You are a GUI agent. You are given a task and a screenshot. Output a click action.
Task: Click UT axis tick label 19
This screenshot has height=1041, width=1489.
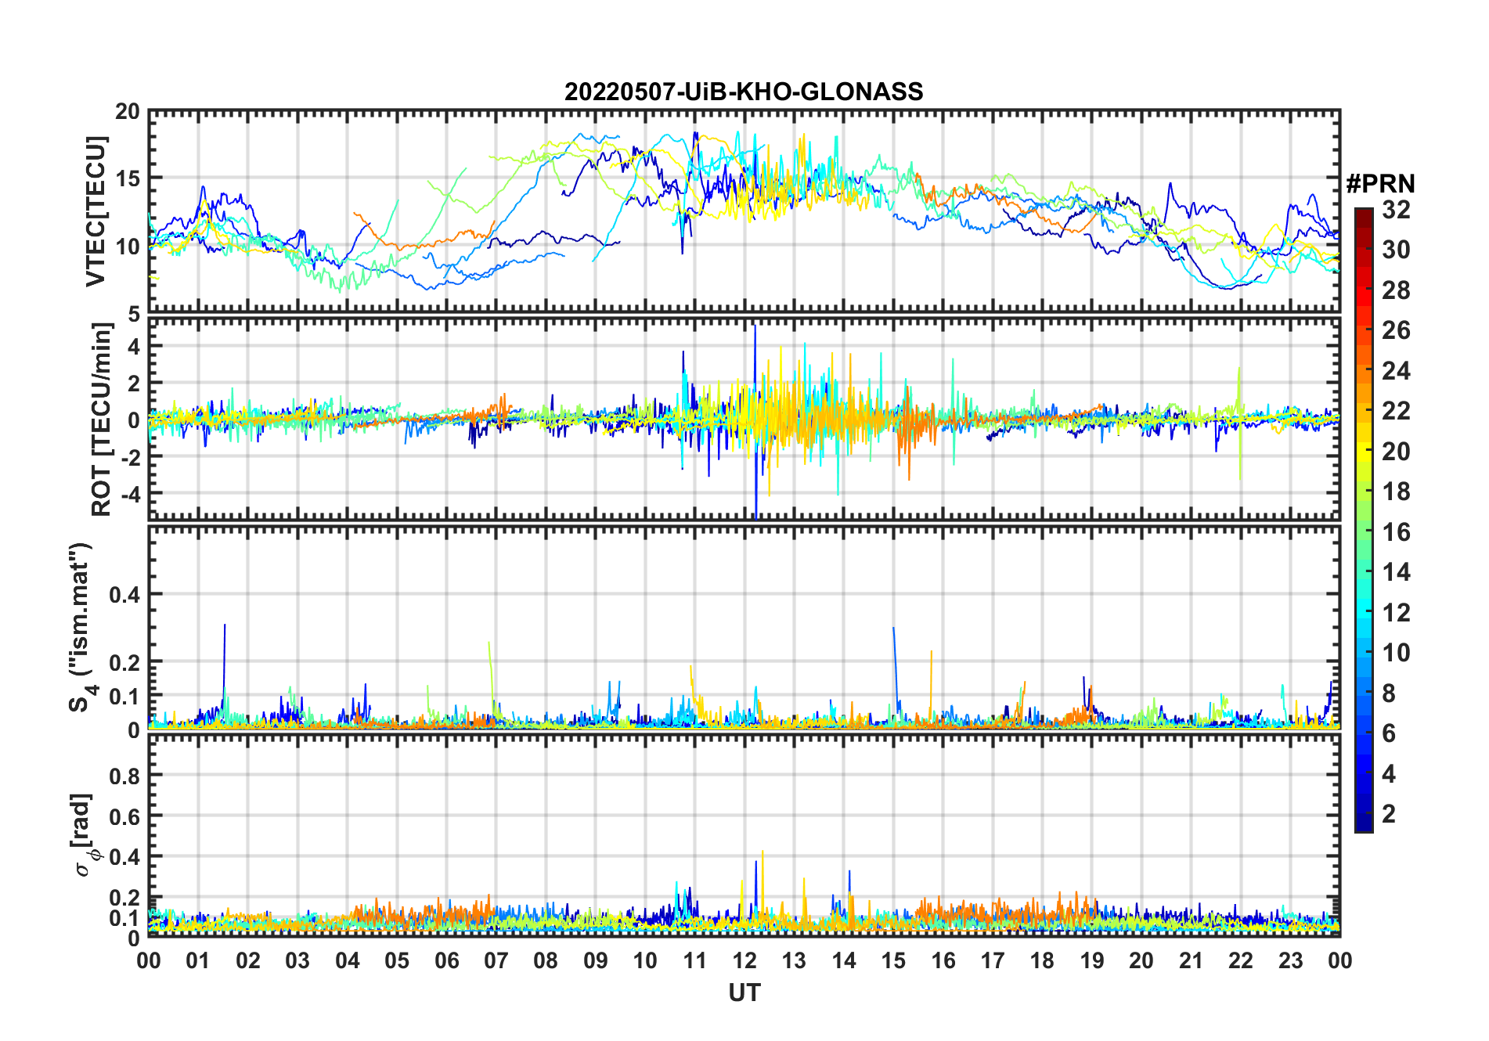coord(1092,960)
